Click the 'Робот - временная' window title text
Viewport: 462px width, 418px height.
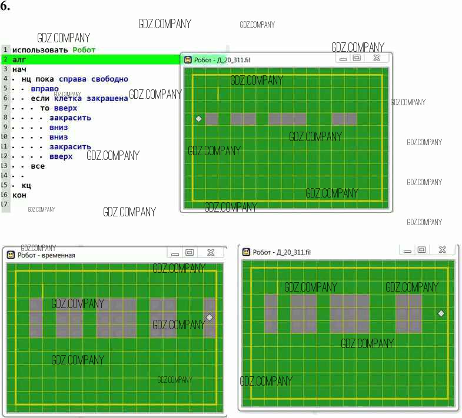pos(46,255)
